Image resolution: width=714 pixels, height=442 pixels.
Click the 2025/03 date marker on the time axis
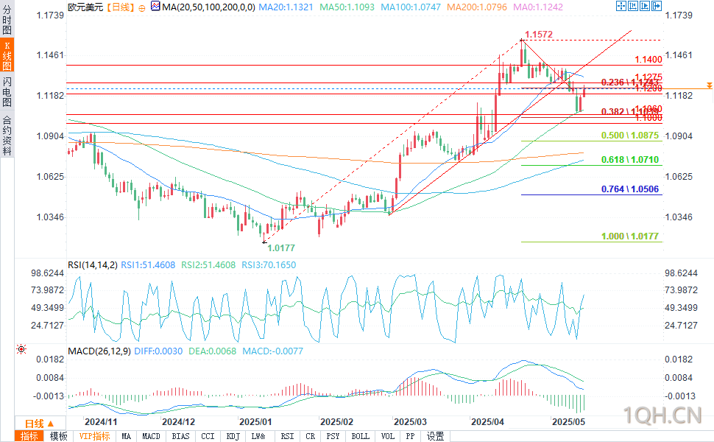coord(410,422)
